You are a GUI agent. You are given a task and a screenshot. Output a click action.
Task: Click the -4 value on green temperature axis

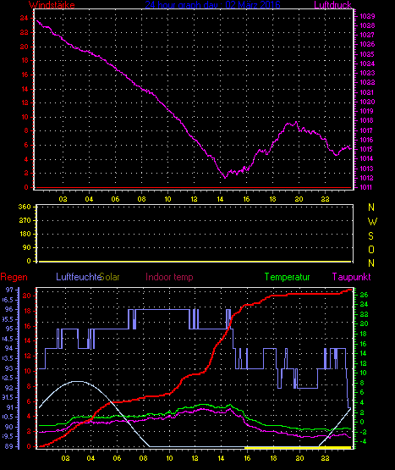(362, 441)
